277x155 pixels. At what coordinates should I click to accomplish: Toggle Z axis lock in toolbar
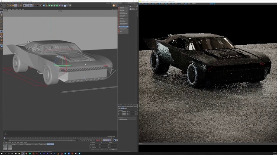(29, 6)
